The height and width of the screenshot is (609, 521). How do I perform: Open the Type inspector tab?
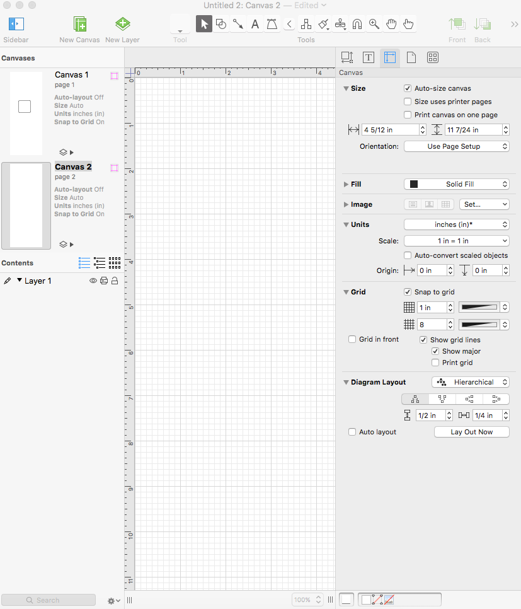click(x=369, y=57)
